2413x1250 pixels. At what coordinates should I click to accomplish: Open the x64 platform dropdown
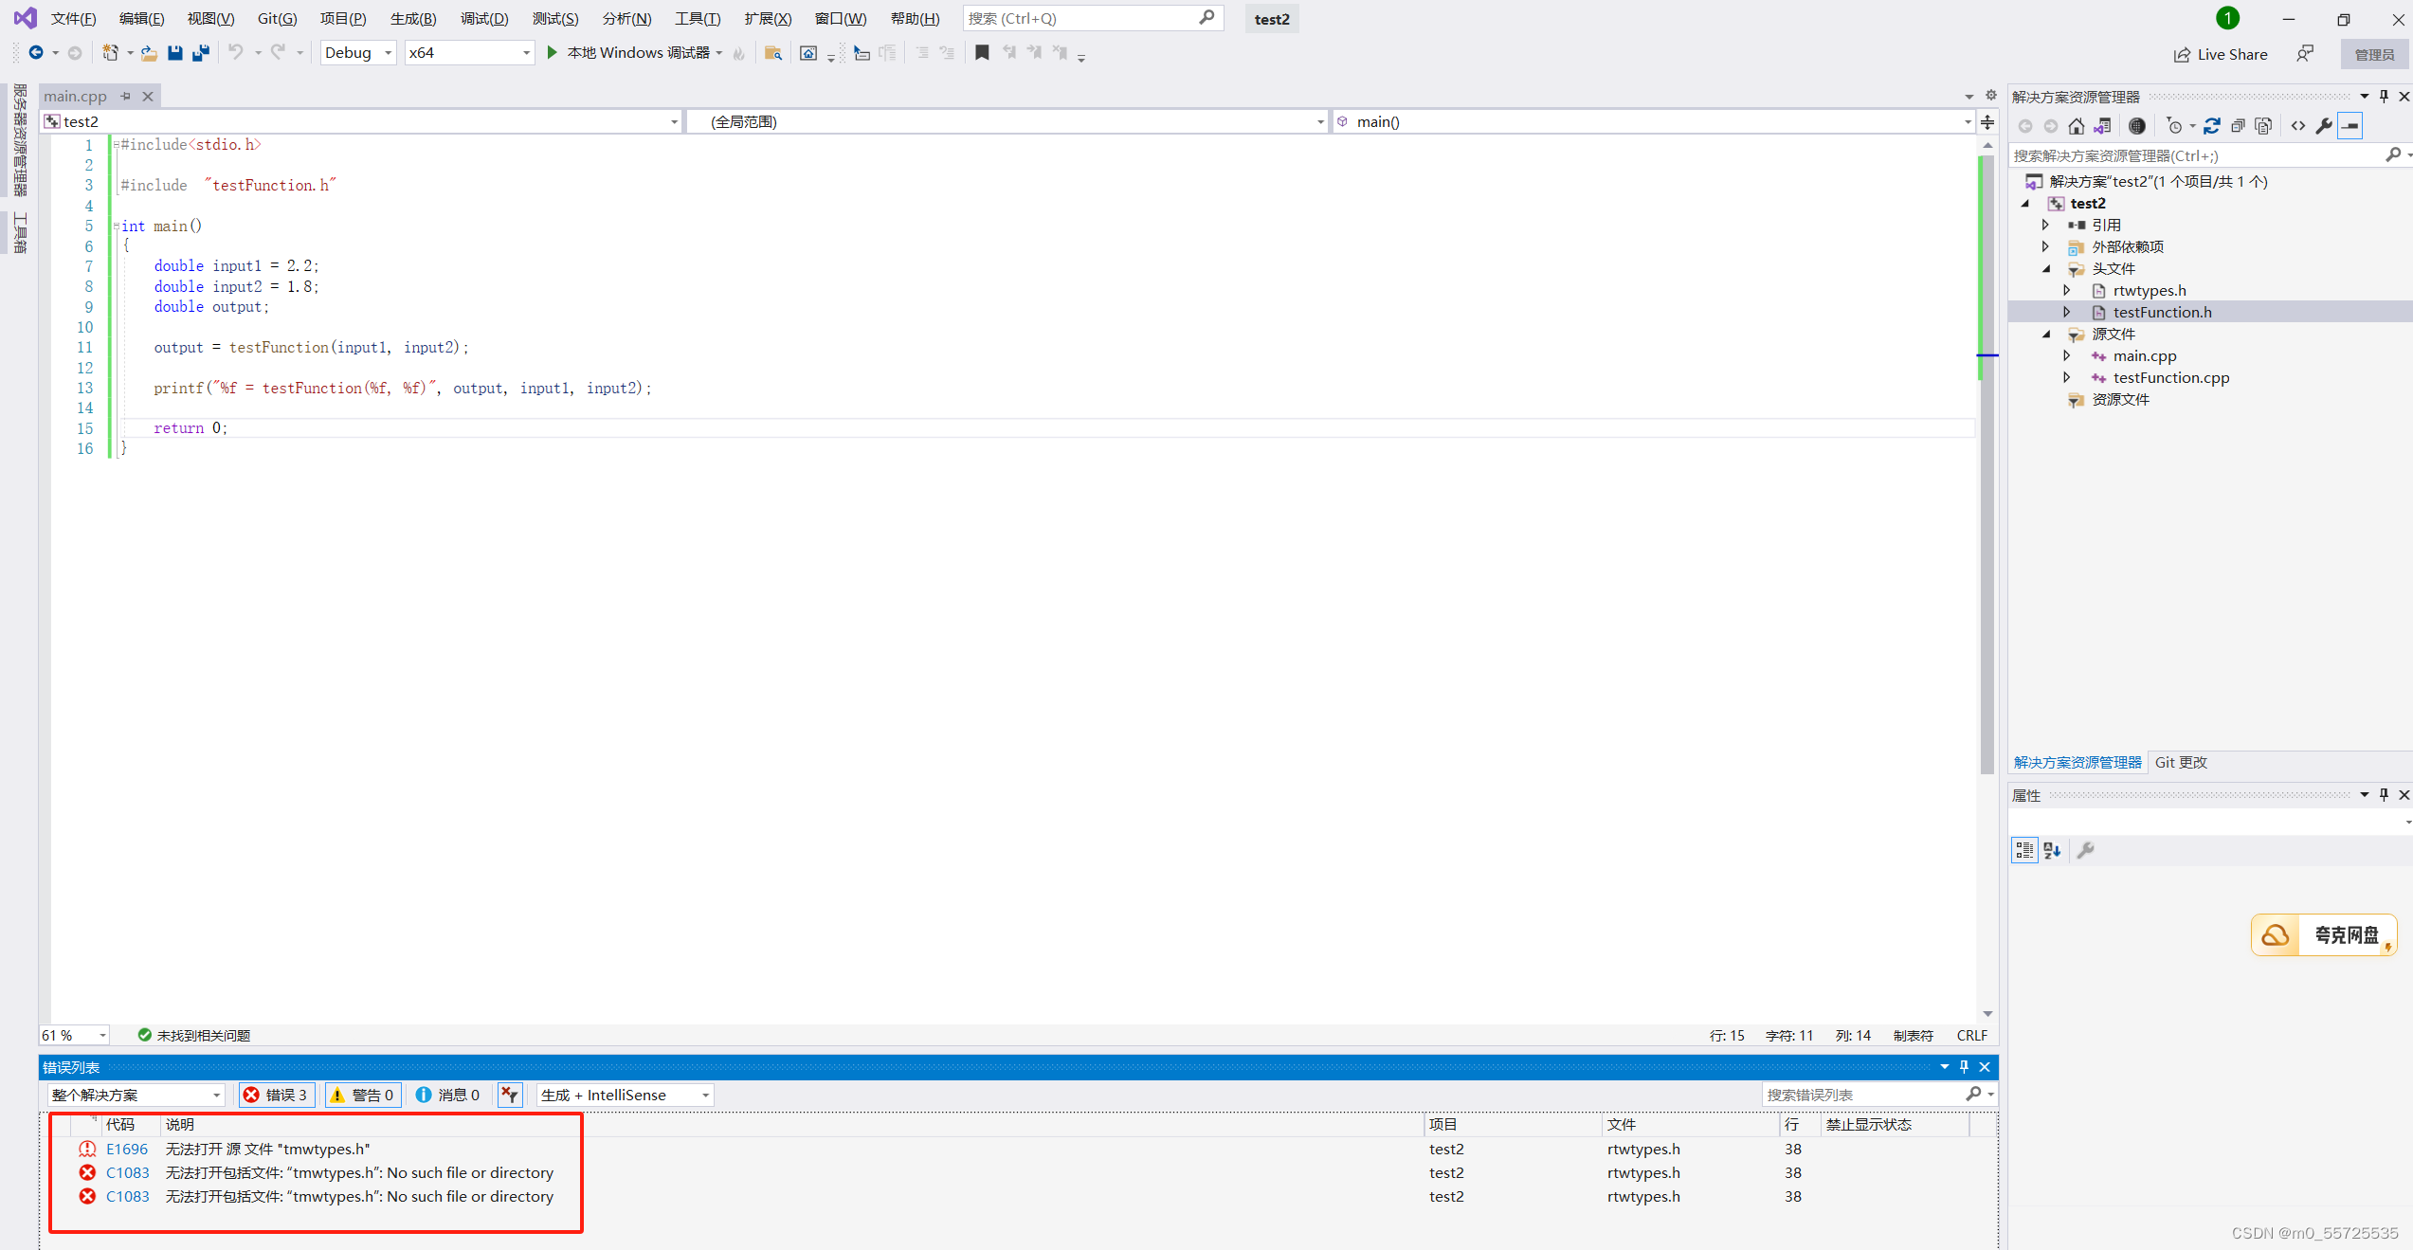tap(468, 53)
